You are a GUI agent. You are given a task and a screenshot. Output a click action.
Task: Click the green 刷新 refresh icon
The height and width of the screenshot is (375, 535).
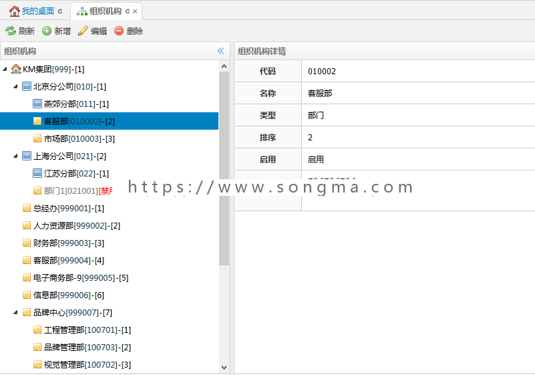tap(11, 31)
